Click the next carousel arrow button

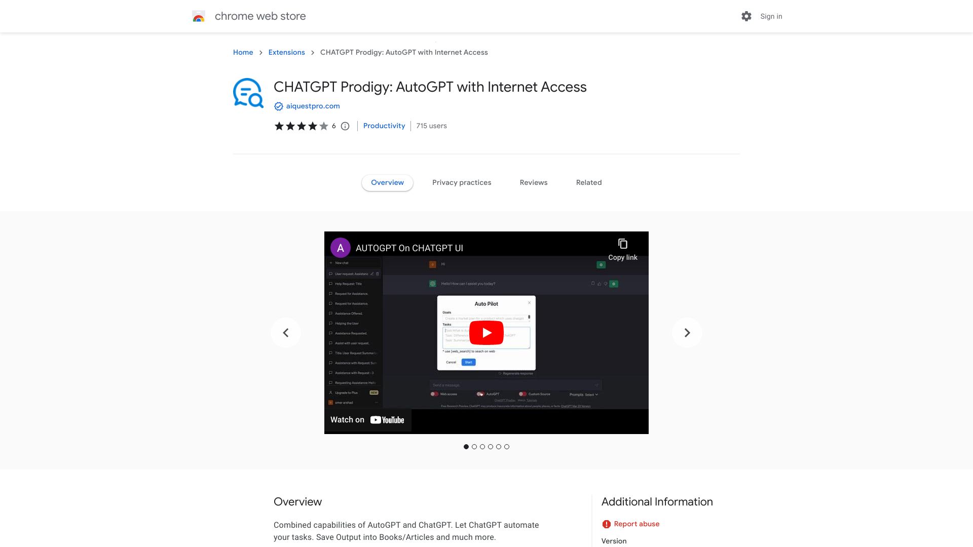pyautogui.click(x=687, y=332)
